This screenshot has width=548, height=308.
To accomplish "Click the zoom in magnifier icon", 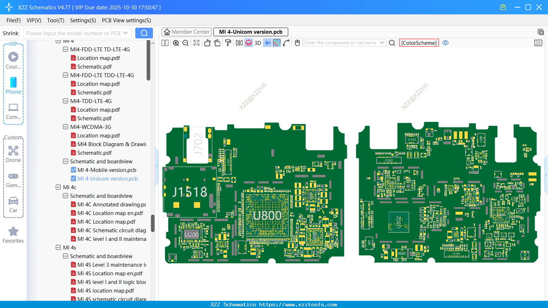I will [176, 43].
